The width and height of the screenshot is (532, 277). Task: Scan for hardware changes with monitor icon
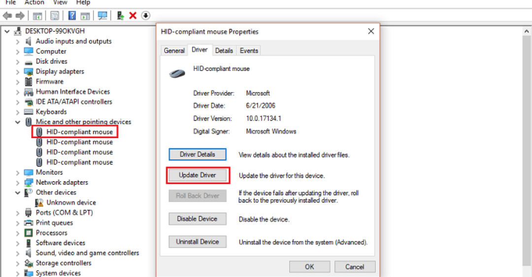pos(102,16)
